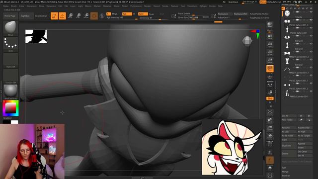Switch to the Move transform icon
The width and height of the screenshot is (318, 179).
71,16
